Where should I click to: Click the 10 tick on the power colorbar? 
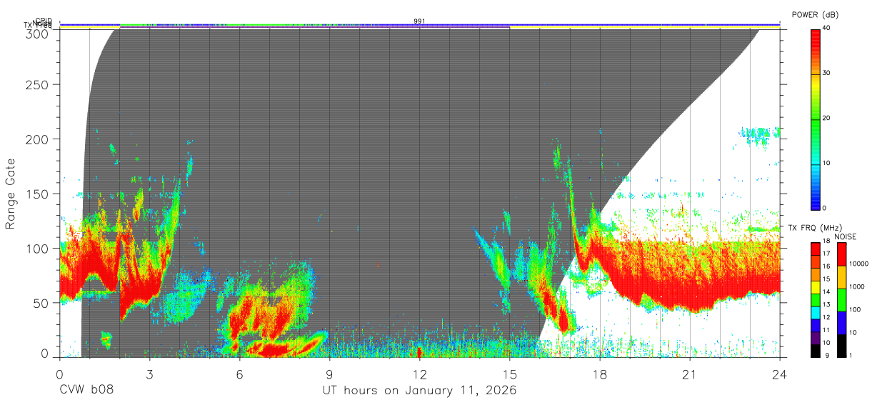[x=827, y=163]
